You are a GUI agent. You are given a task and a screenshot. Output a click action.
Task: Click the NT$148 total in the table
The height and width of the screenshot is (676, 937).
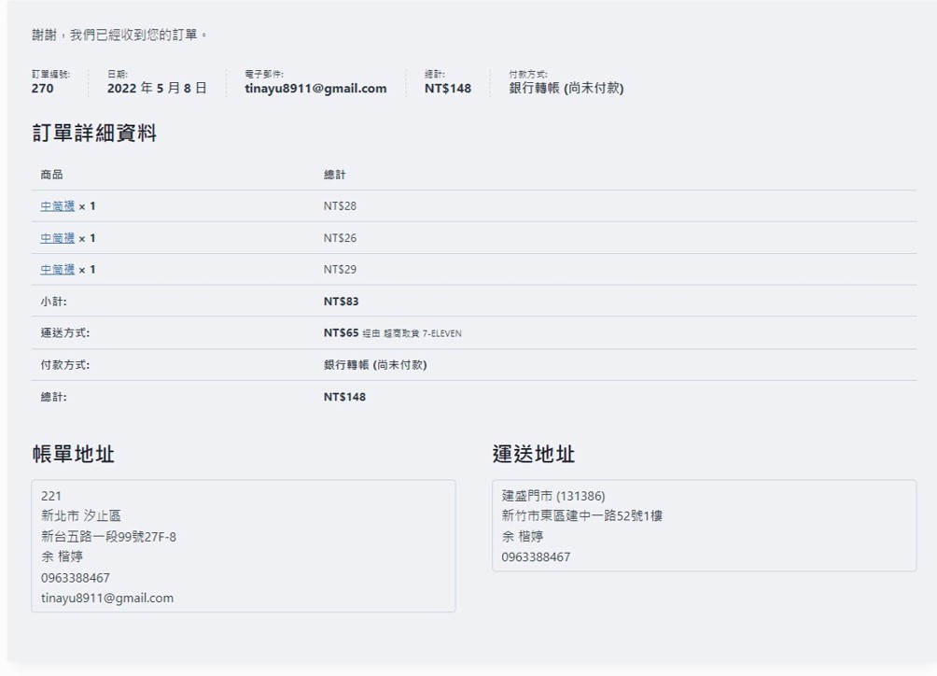(x=344, y=397)
